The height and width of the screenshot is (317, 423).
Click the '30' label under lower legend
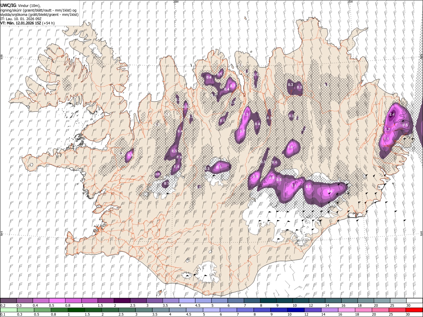408,314
